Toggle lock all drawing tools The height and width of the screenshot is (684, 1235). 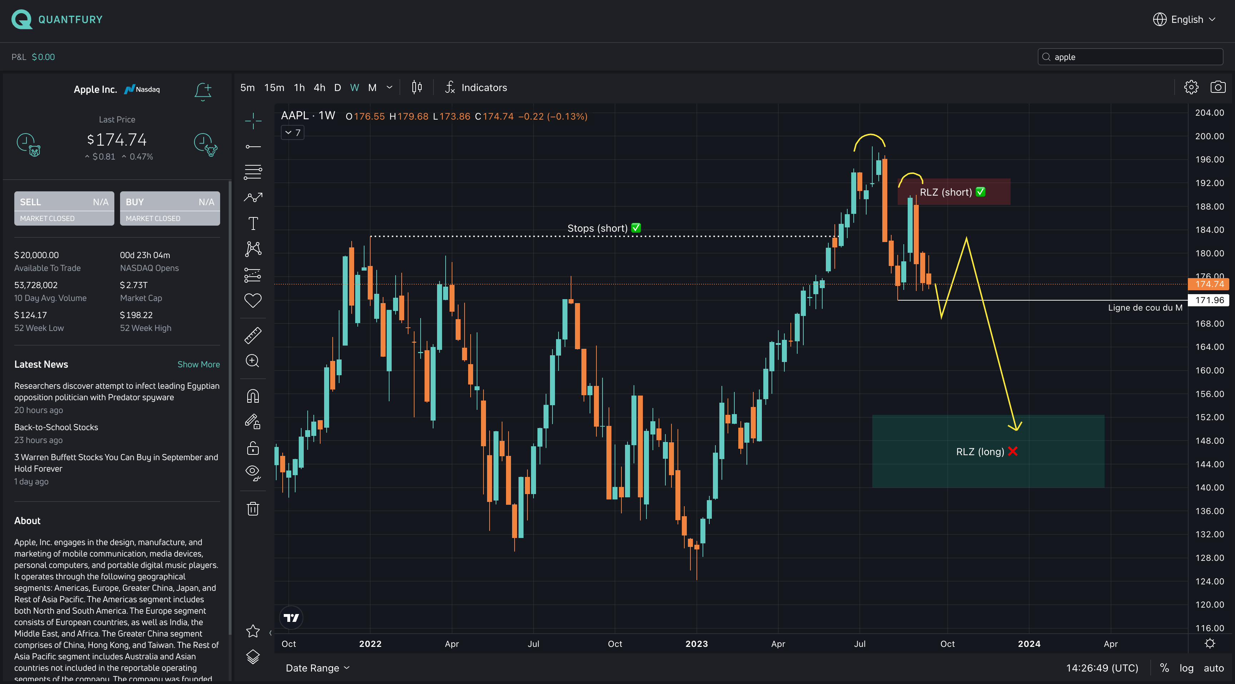(253, 448)
